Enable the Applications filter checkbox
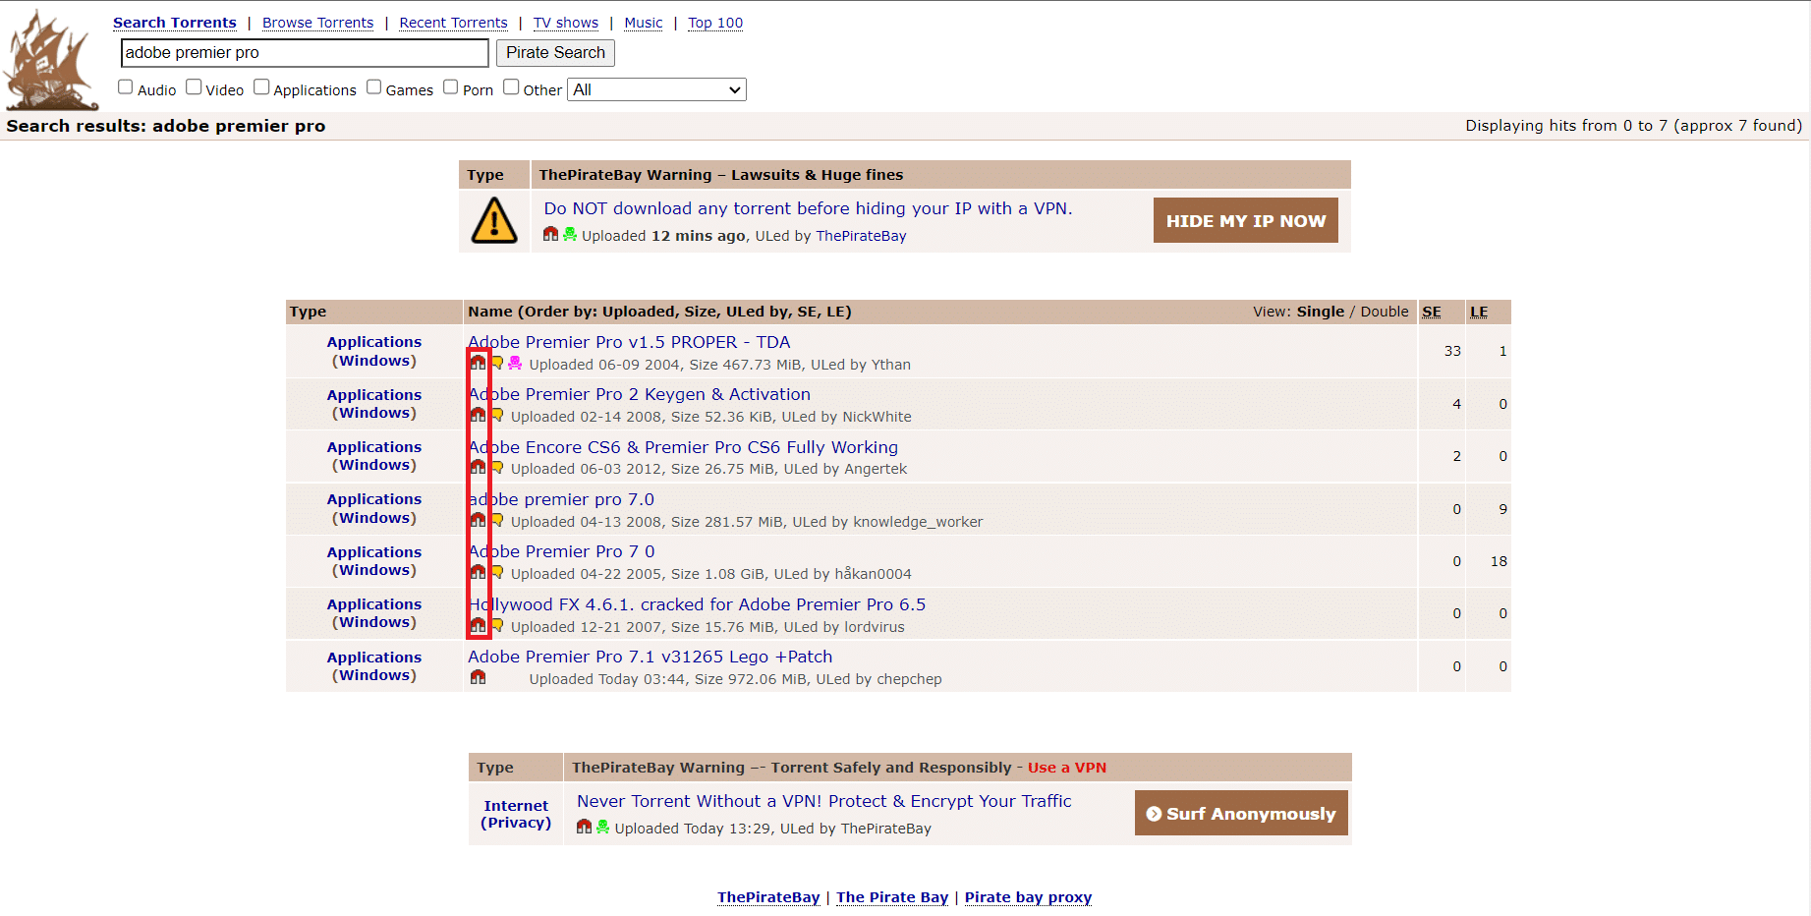 [x=261, y=86]
